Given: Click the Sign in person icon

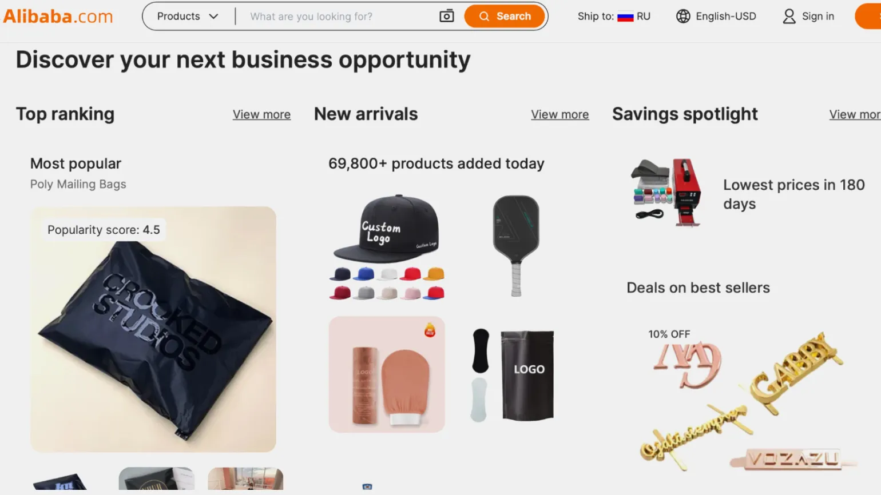Looking at the screenshot, I should tap(789, 16).
